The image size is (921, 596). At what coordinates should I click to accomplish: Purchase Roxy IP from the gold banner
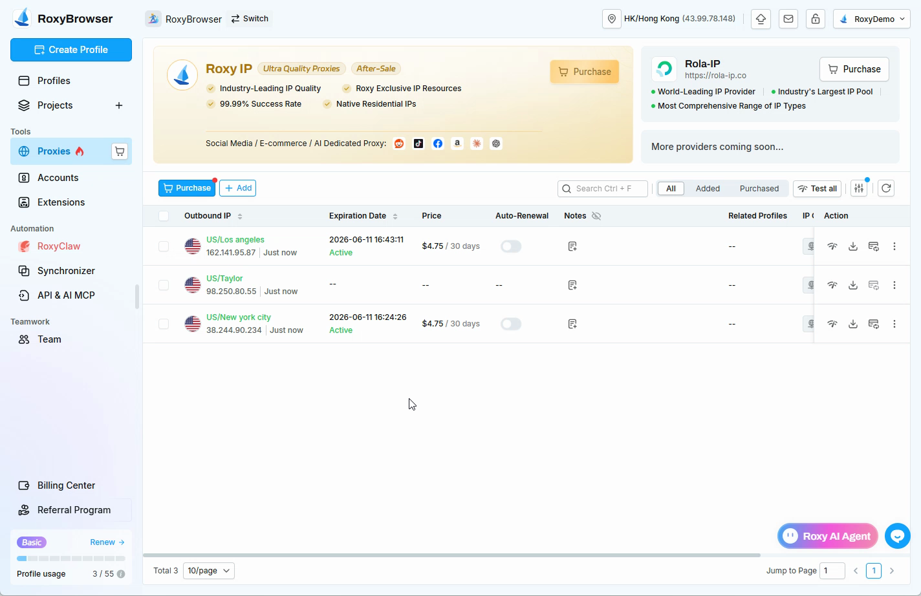pyautogui.click(x=585, y=72)
